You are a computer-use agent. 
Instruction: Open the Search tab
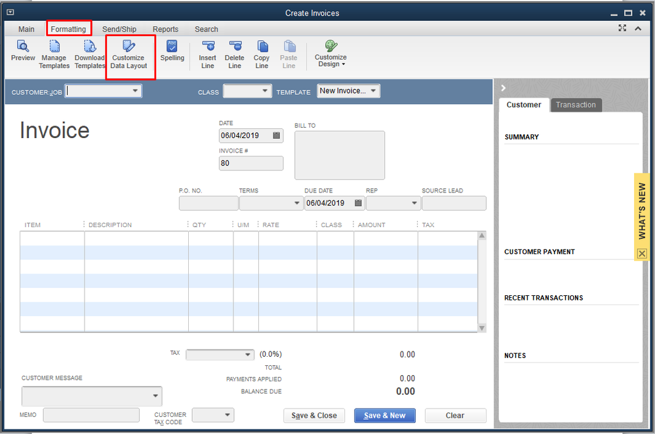click(207, 29)
